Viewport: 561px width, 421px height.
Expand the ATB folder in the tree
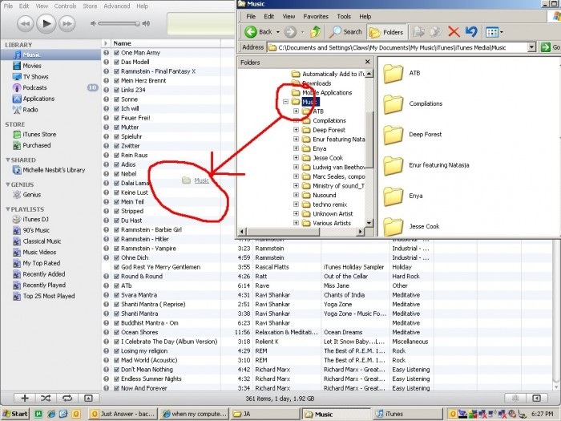[296, 111]
